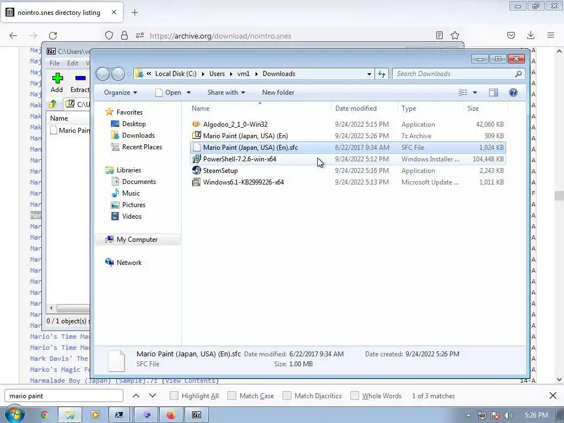Click the Firefox back arrow
The height and width of the screenshot is (423, 564).
click(13, 36)
